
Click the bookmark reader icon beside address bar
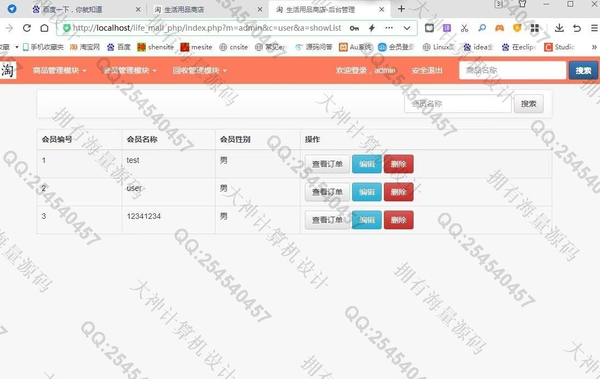(x=429, y=28)
